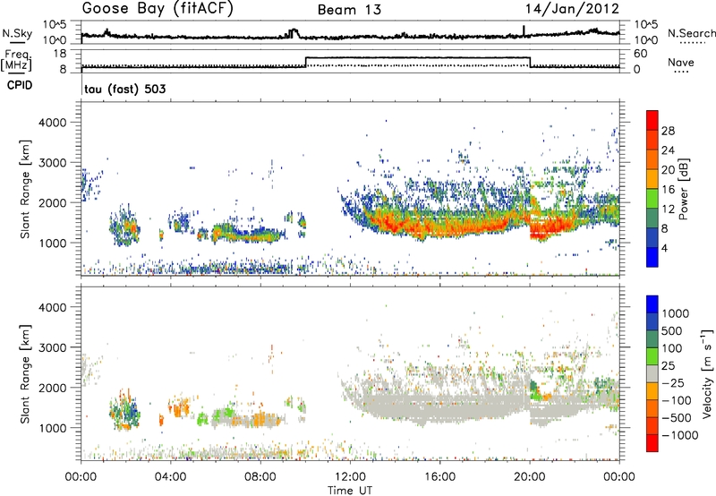The image size is (716, 496).
Task: Click the "Goose Bay (fitACF)" plot title
Action: pyautogui.click(x=158, y=9)
